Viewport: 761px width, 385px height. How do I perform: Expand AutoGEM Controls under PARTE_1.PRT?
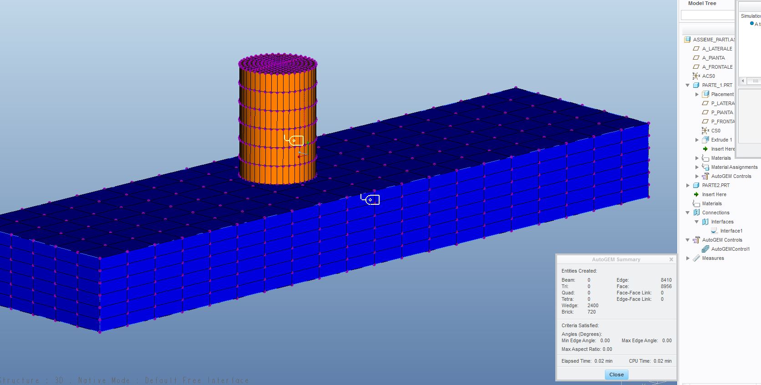coord(697,176)
